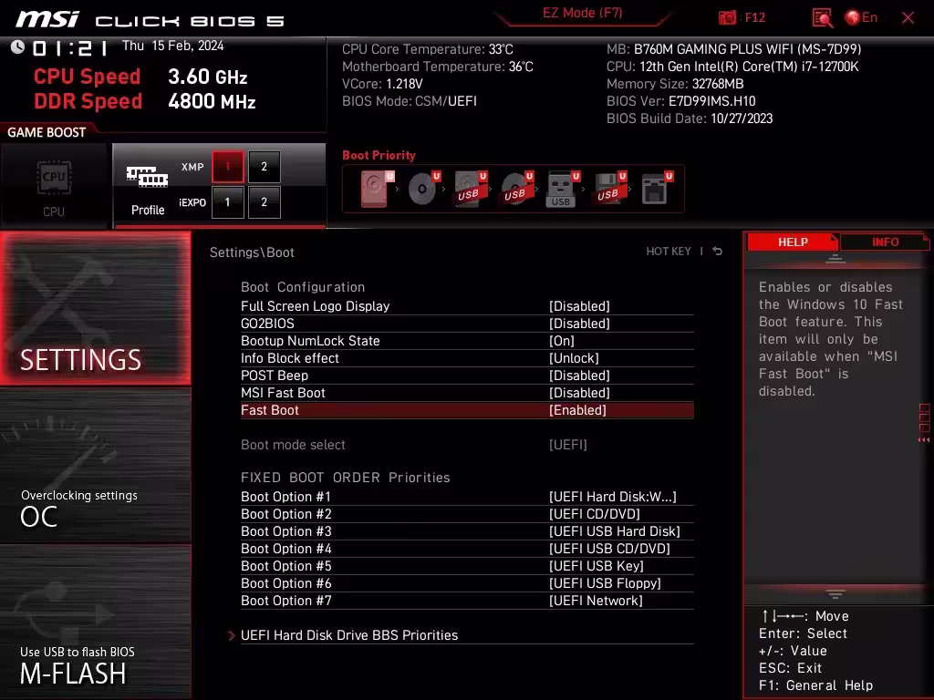The image size is (934, 700).
Task: Enable iEXPO profile 2
Action: click(264, 202)
